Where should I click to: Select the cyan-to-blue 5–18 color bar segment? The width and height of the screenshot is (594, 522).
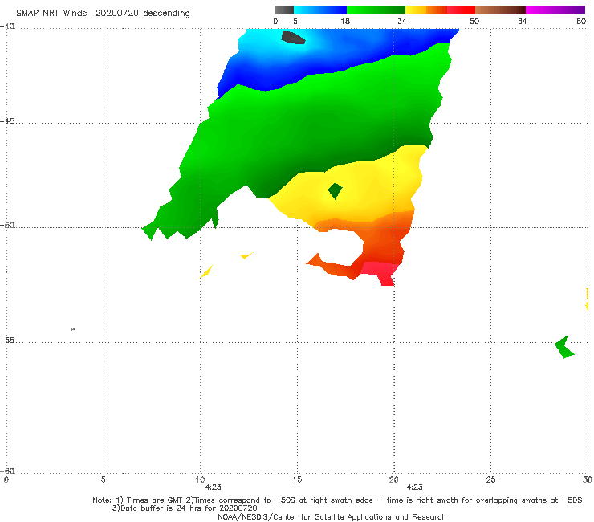(x=320, y=10)
